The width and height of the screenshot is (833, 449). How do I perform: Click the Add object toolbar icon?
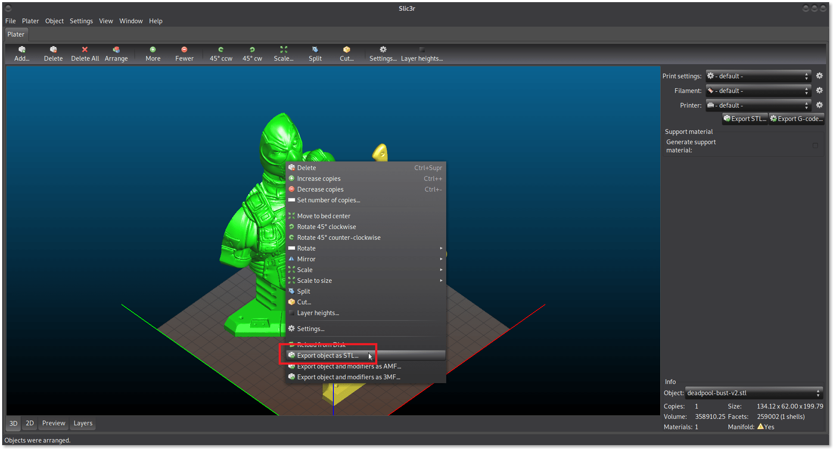point(22,50)
